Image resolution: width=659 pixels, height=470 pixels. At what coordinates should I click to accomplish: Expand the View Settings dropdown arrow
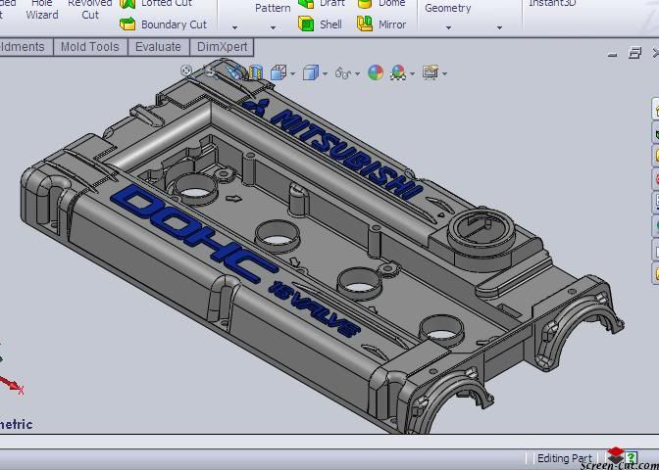coord(444,74)
